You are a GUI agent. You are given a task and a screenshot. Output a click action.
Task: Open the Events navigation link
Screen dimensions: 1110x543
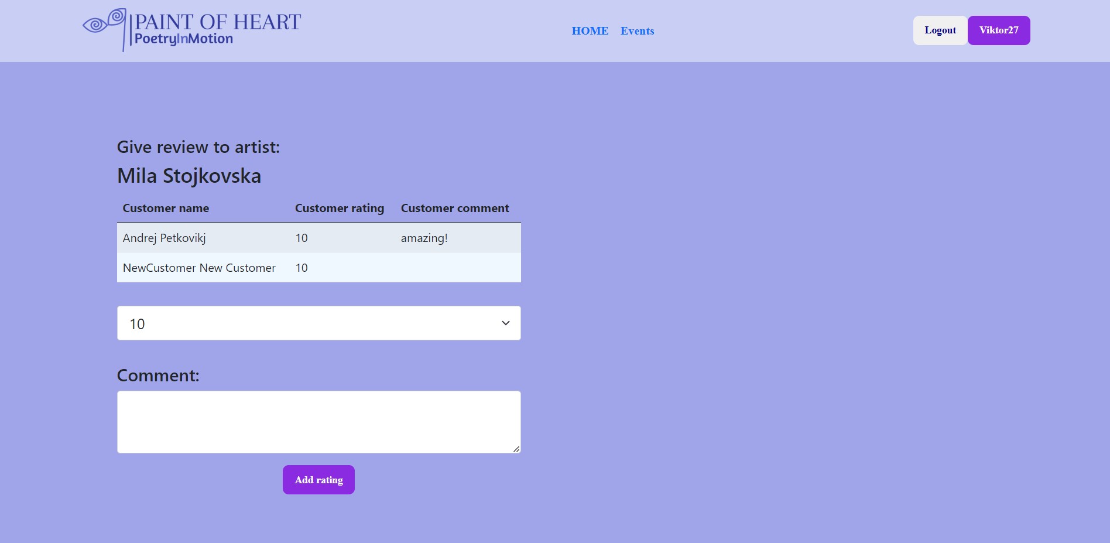[637, 31]
